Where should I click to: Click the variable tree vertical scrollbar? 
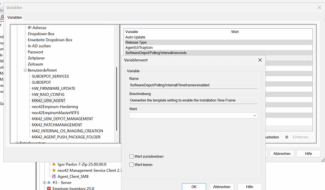(x=117, y=94)
